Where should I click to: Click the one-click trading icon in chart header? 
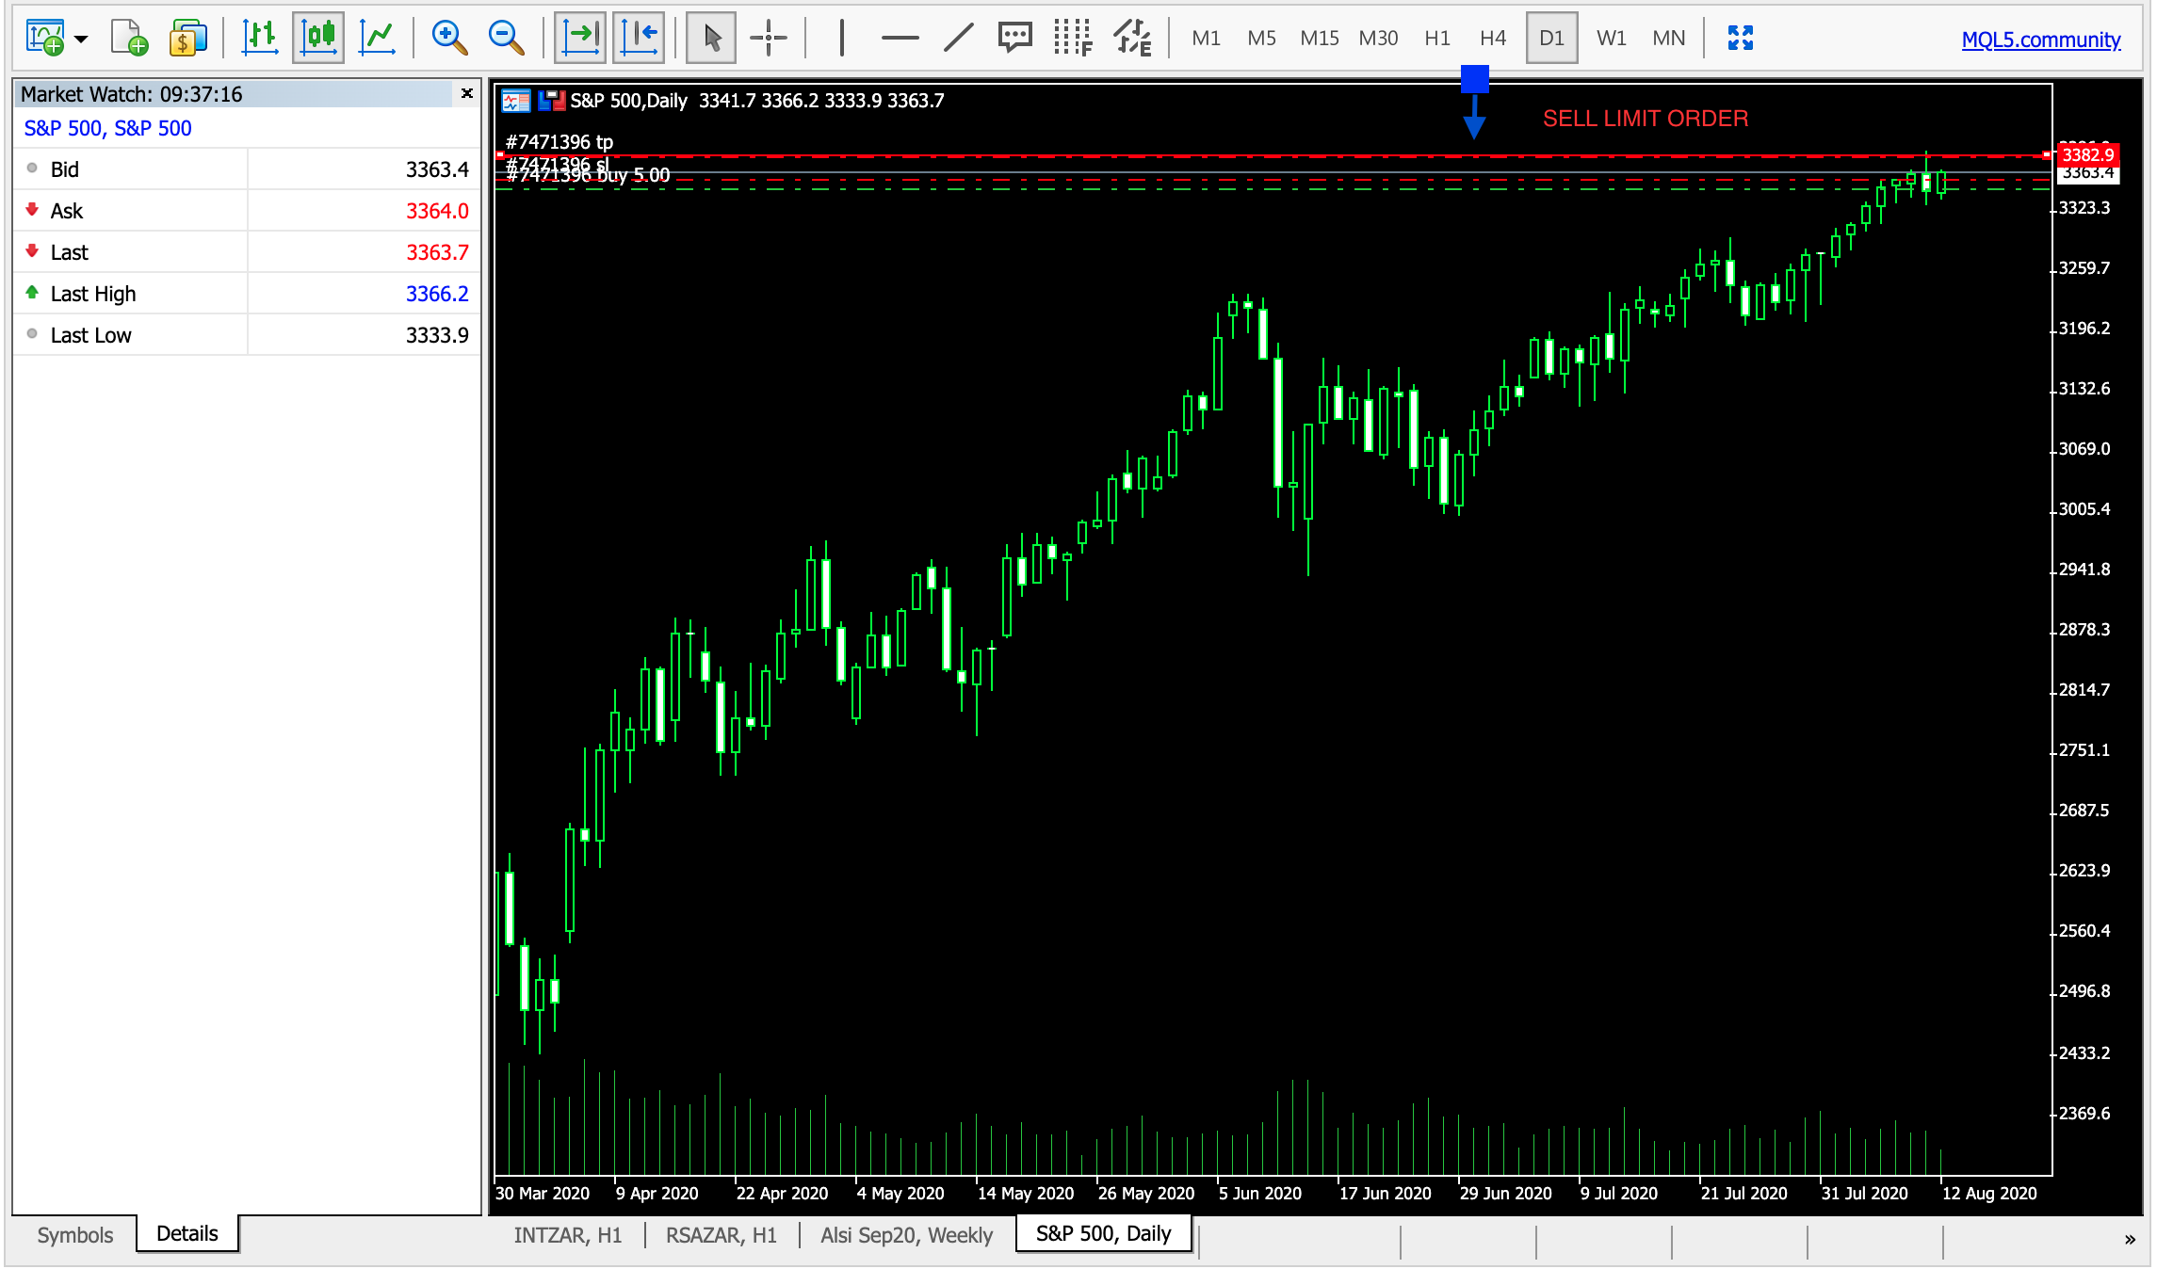click(516, 101)
